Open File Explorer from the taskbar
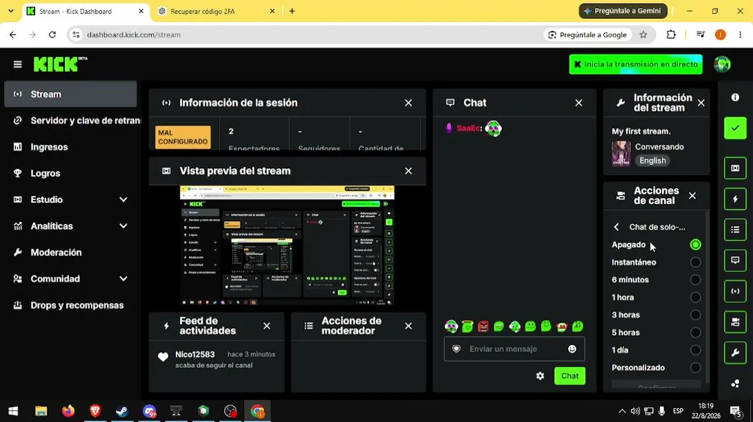Image resolution: width=753 pixels, height=422 pixels. click(x=40, y=411)
